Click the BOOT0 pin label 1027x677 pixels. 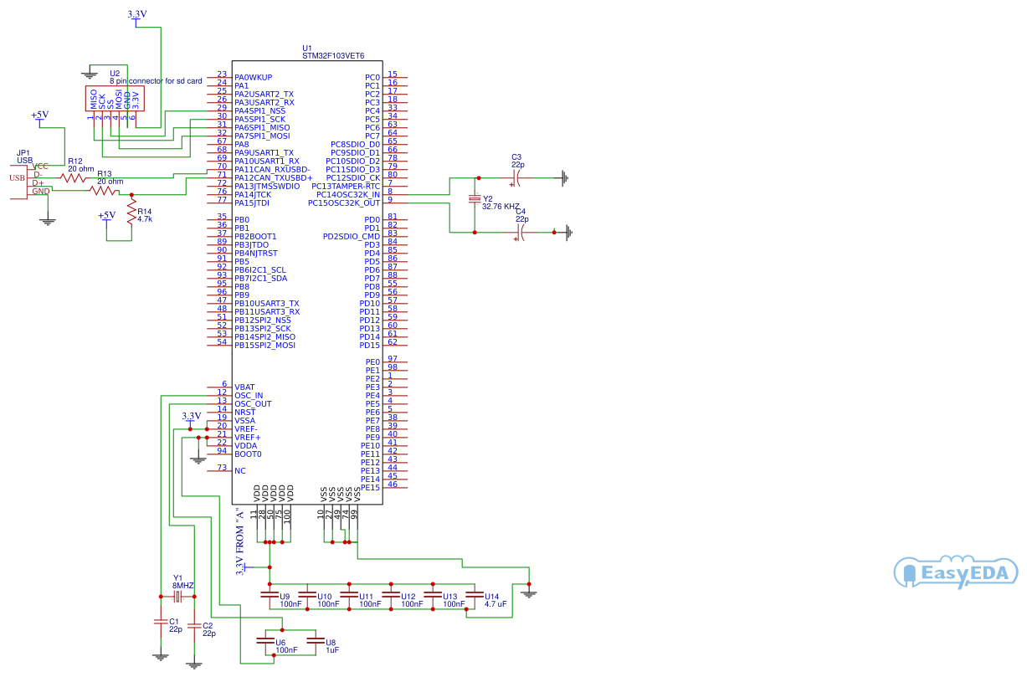[x=248, y=454]
